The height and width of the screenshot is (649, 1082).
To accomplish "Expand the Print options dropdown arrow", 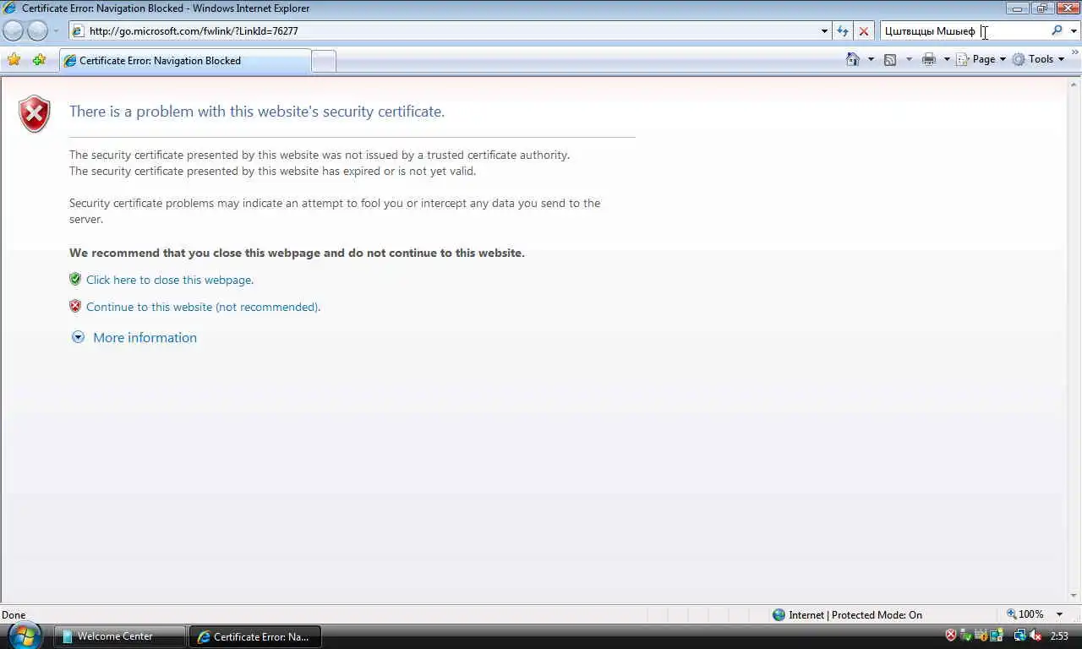I will tap(947, 59).
